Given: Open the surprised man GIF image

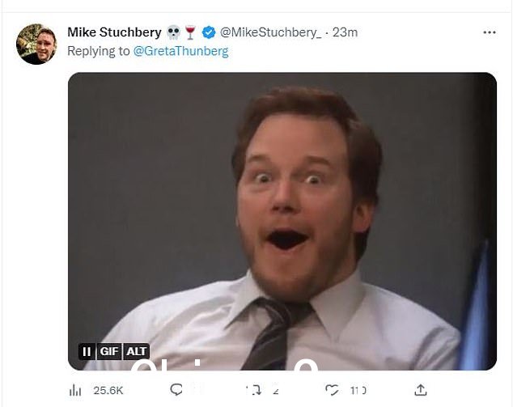Looking at the screenshot, I should (282, 221).
